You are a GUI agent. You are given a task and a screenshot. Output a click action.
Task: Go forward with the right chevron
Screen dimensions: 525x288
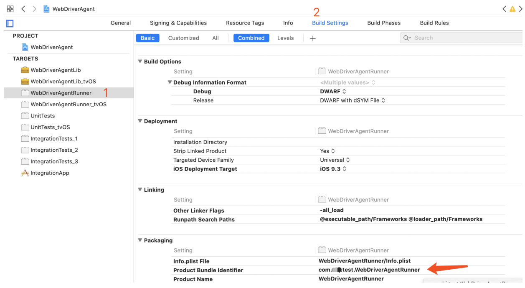pos(35,9)
